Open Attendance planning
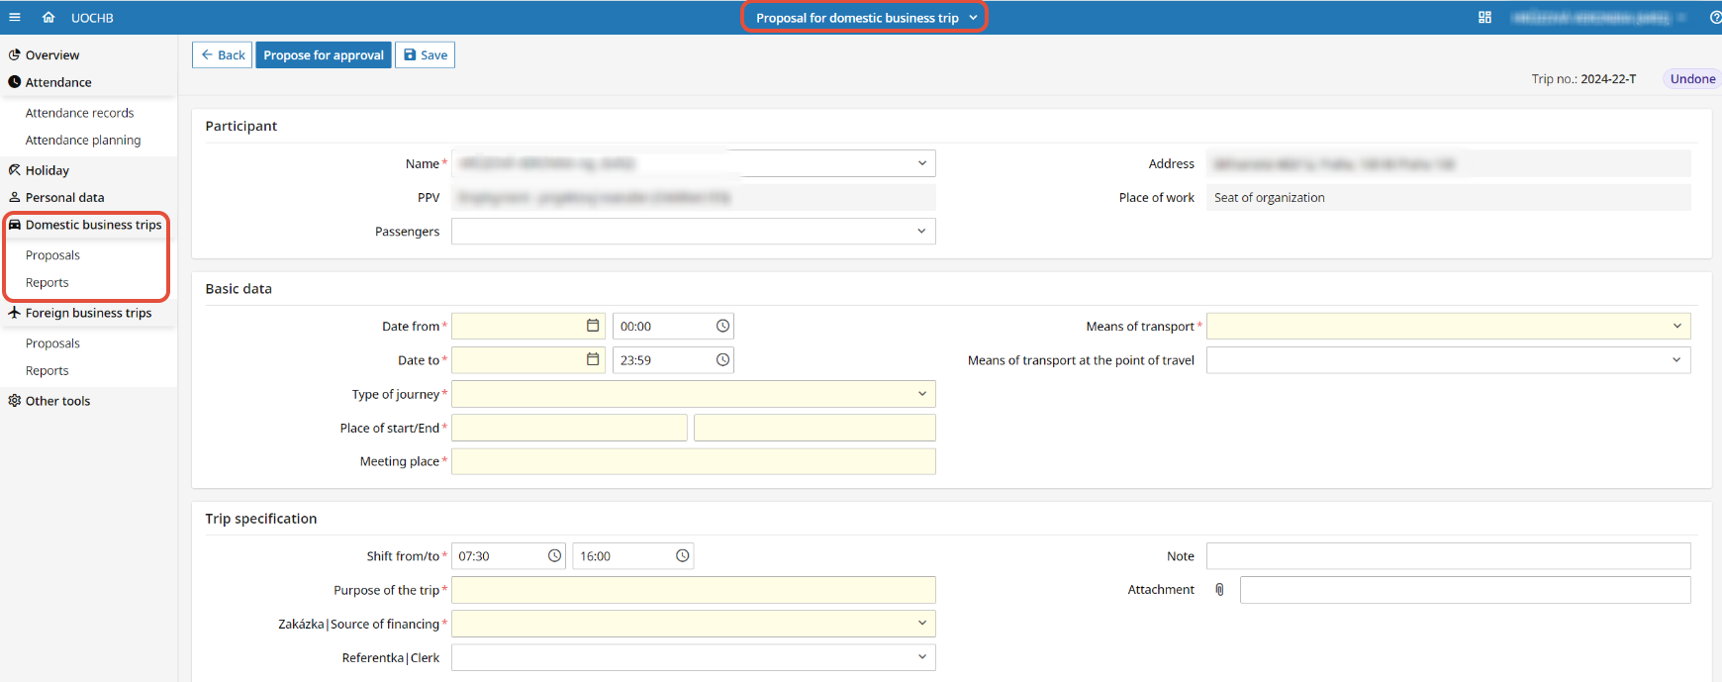 pos(83,141)
